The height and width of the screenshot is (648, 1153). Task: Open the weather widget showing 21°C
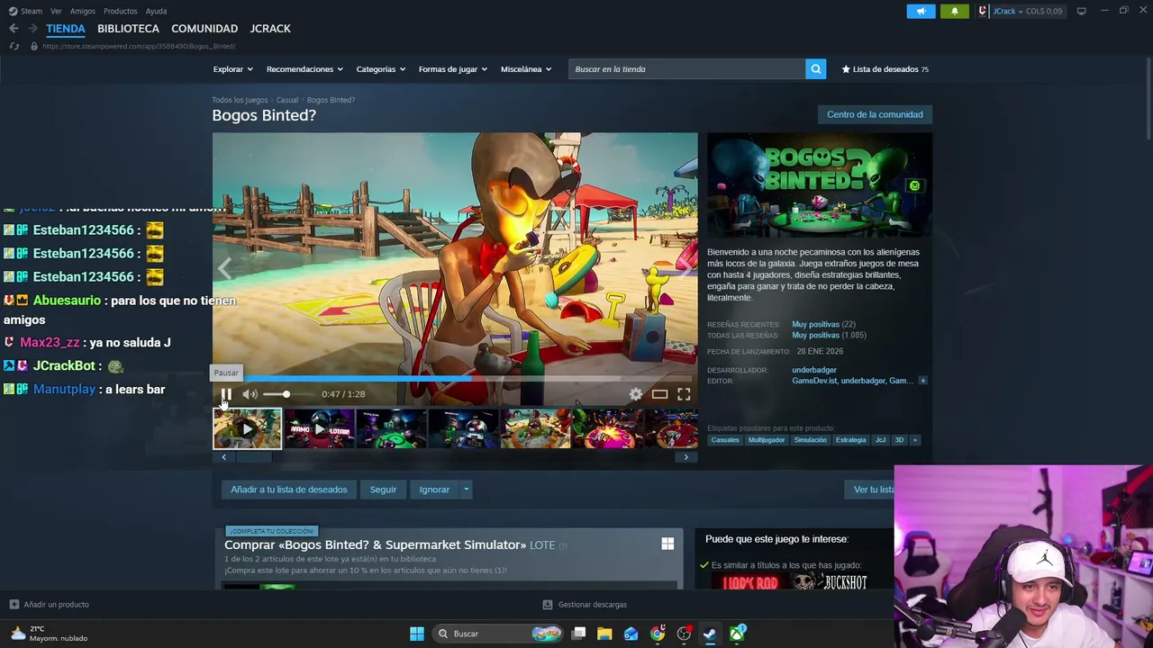[x=50, y=634]
